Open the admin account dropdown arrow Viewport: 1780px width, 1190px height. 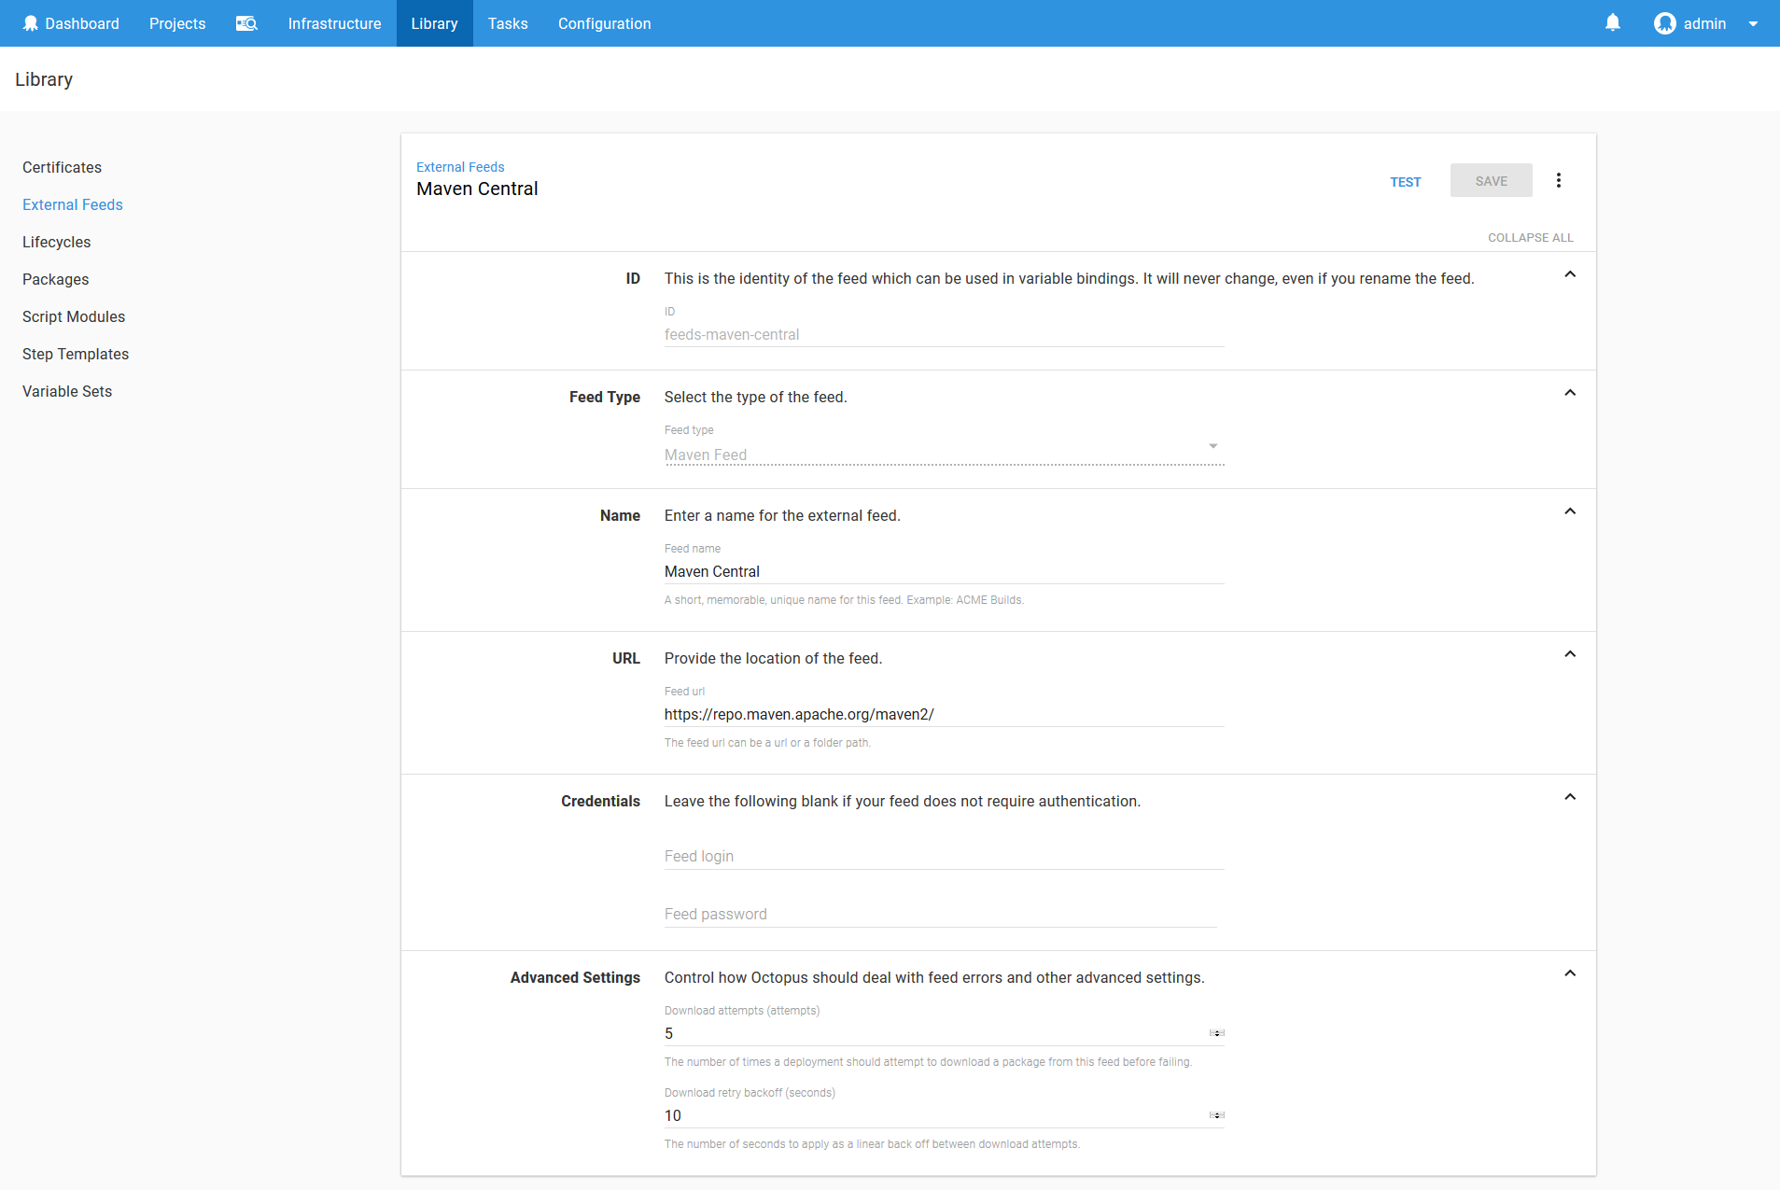[x=1753, y=23]
